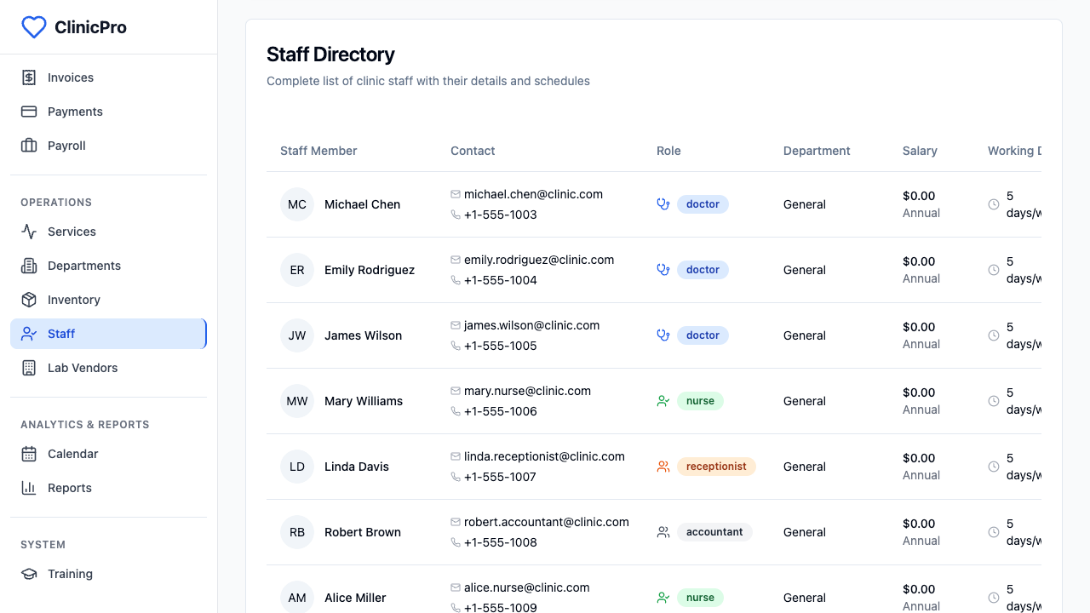Image resolution: width=1090 pixels, height=613 pixels.
Task: Open the Payments page
Action: pyautogui.click(x=108, y=112)
